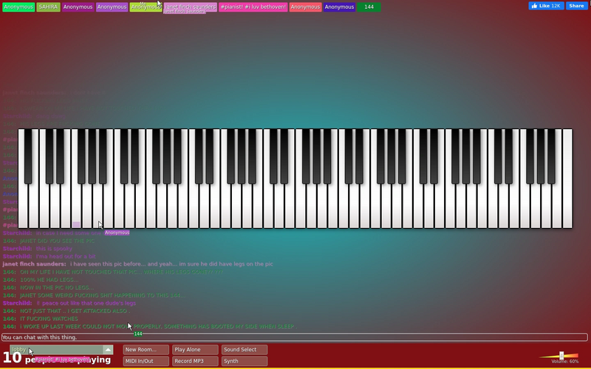Select the #pianist! #i luv bethoven! user tag
This screenshot has width=591, height=369.
tap(253, 7)
